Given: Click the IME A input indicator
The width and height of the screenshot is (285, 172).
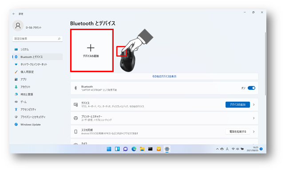Looking at the screenshot, I should [x=227, y=149].
